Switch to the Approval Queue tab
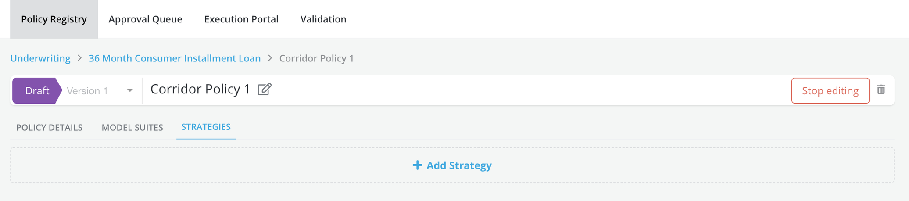Screen dimensions: 909x201 pos(145,19)
